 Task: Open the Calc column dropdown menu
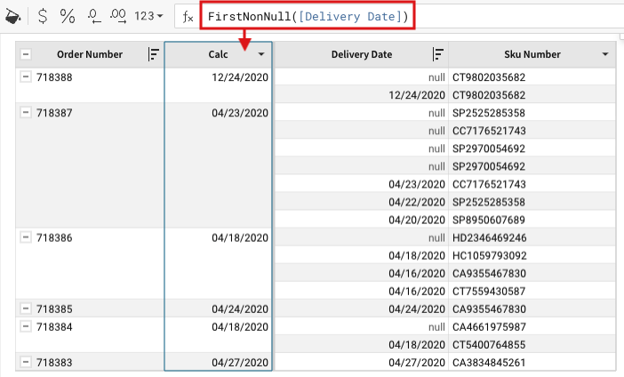[x=261, y=54]
